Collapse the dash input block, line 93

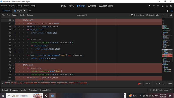click(x=13, y=55)
